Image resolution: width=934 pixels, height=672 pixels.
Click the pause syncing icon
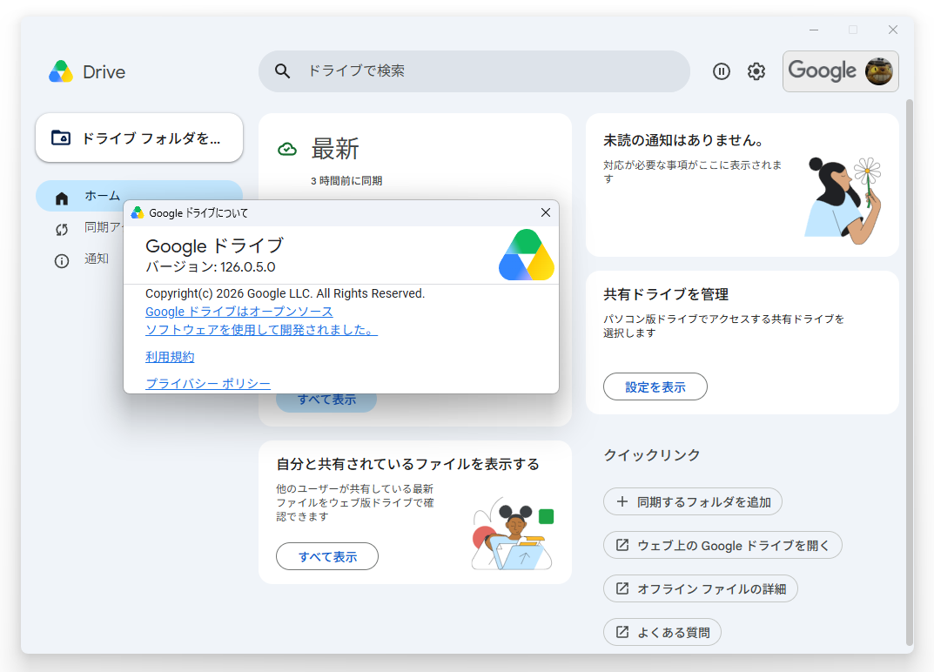(x=722, y=71)
